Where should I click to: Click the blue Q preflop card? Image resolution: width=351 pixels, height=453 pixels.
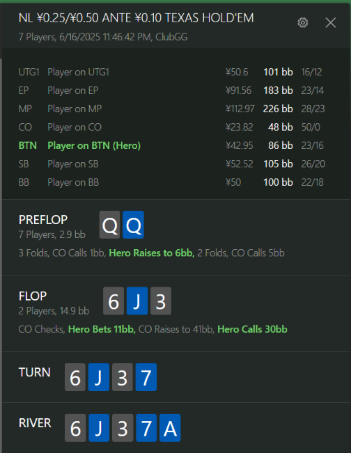point(133,225)
